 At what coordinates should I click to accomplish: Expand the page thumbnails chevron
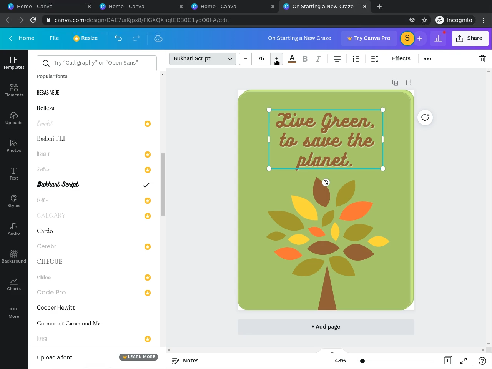point(332,352)
